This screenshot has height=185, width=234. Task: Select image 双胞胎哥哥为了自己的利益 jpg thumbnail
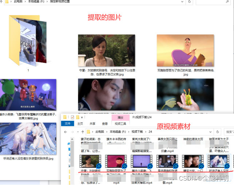[186, 50]
